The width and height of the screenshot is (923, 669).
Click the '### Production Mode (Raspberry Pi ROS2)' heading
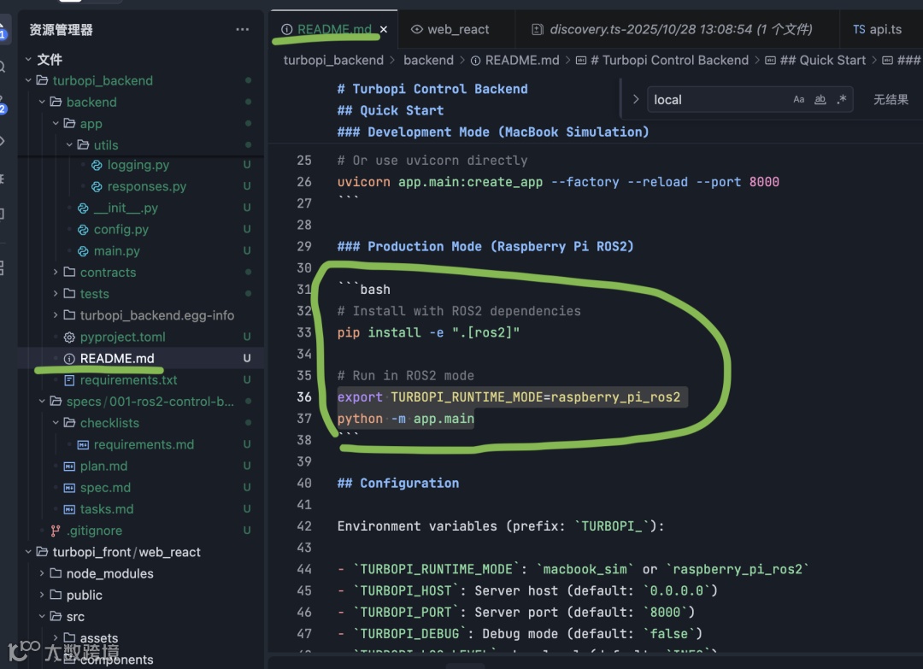pos(485,247)
